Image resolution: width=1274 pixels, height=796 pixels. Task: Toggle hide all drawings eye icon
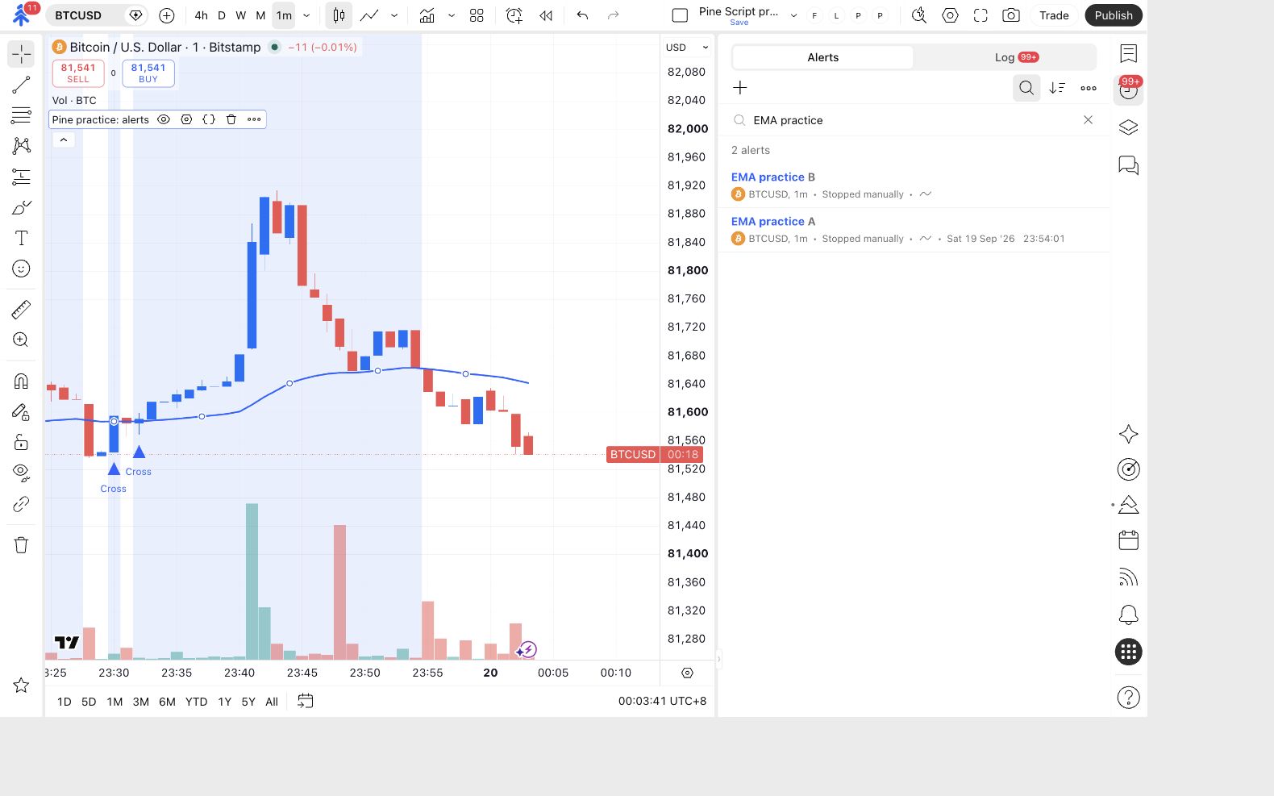coord(21,471)
